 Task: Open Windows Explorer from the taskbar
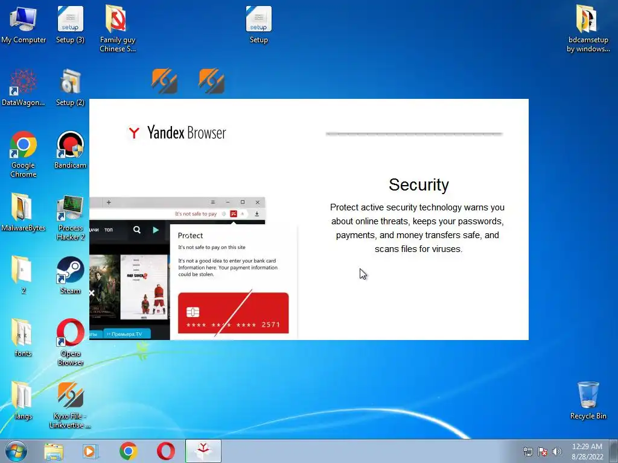tap(54, 451)
